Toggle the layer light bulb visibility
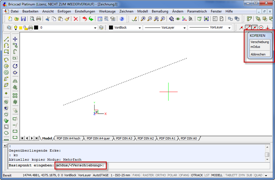This screenshot has width=275, height=180. coord(16,28)
